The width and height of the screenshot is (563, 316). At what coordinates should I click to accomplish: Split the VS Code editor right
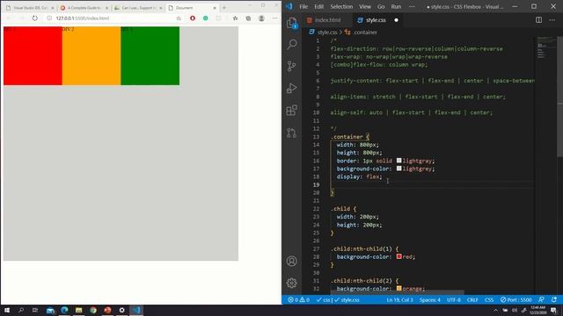click(x=538, y=20)
